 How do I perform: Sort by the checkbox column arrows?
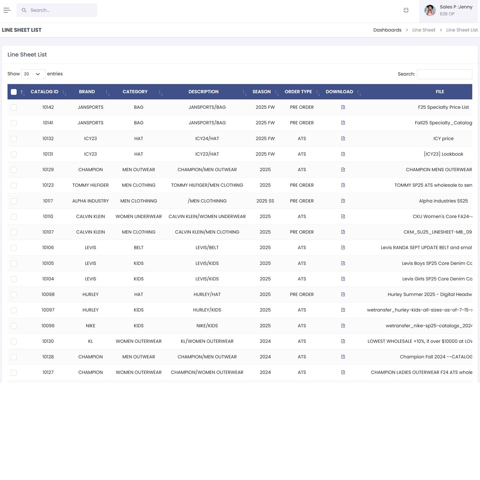point(23,92)
